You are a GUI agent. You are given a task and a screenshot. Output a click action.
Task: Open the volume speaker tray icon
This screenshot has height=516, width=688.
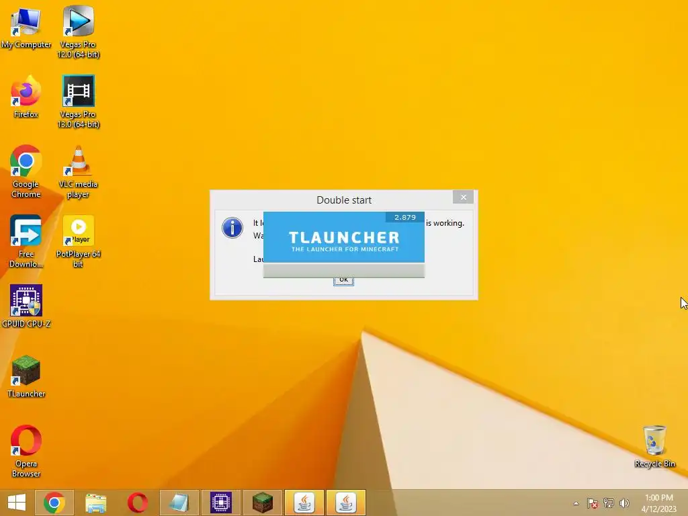pos(624,503)
